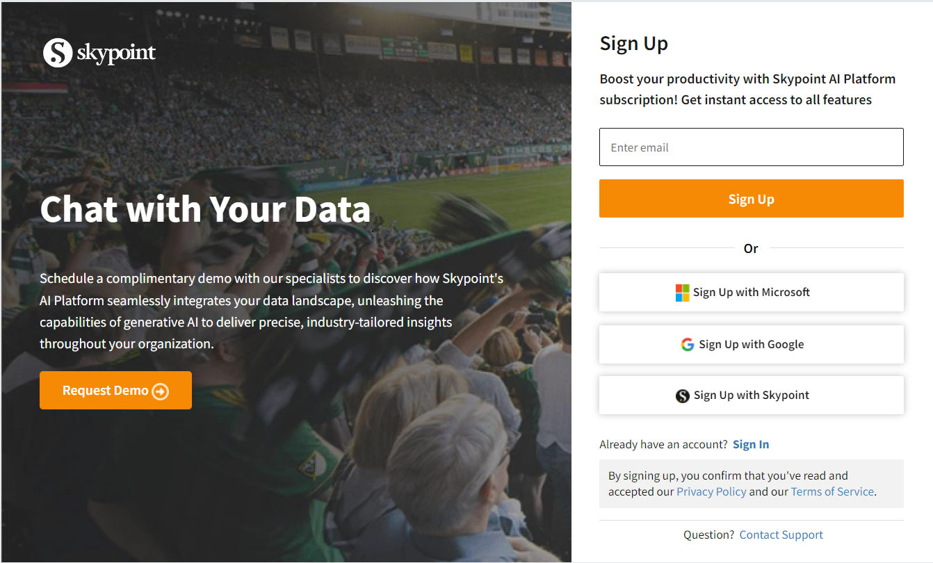Click the Skypoint logo in the header
The width and height of the screenshot is (933, 563).
58,53
